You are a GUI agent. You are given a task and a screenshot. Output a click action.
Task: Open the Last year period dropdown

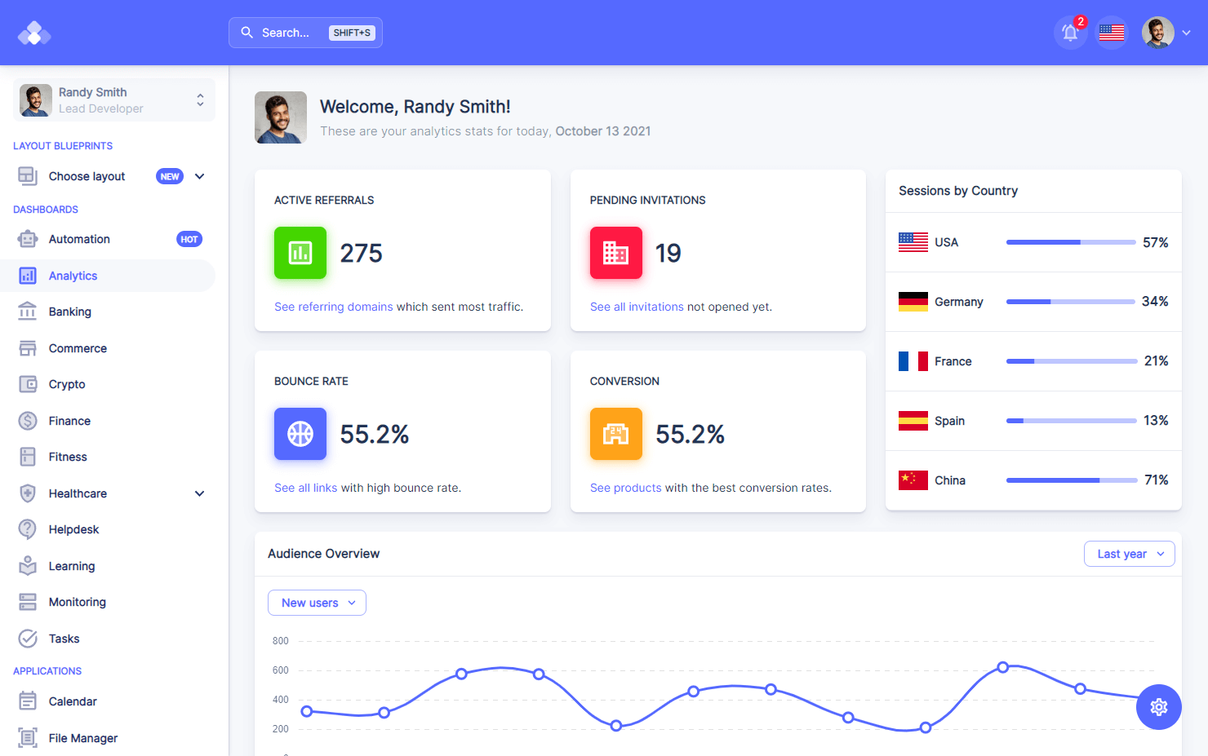point(1129,554)
